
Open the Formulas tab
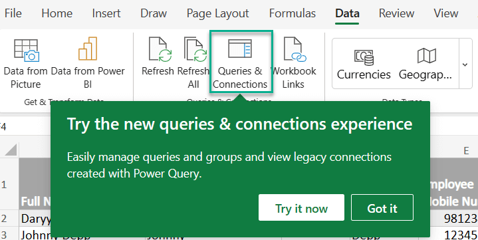click(293, 13)
